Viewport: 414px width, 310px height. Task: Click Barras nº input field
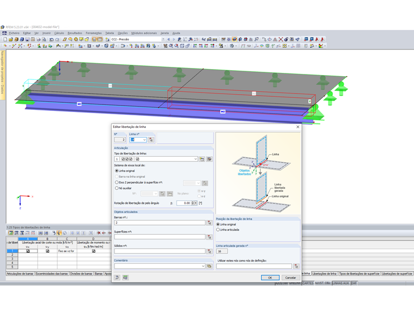[x=160, y=223]
